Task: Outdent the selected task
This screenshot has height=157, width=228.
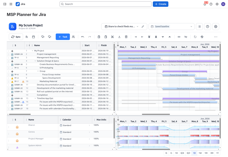Action: [x=142, y=37]
